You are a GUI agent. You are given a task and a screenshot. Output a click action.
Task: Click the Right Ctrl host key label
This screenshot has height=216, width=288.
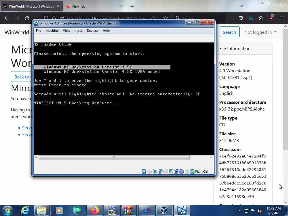coord(201,172)
